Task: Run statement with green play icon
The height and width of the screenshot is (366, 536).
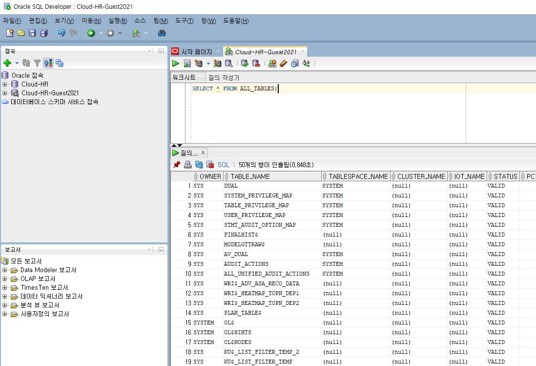Action: 176,64
